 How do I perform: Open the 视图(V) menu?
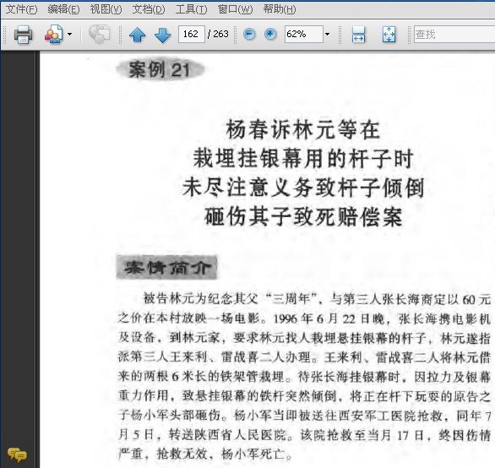point(106,9)
